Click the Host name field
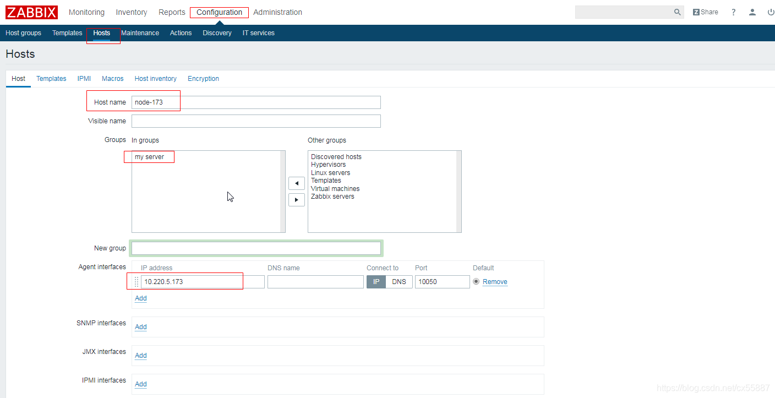This screenshot has width=775, height=398. 256,102
